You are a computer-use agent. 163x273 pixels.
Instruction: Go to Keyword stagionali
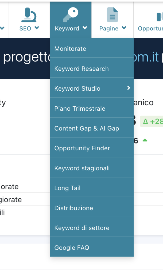coord(82,168)
